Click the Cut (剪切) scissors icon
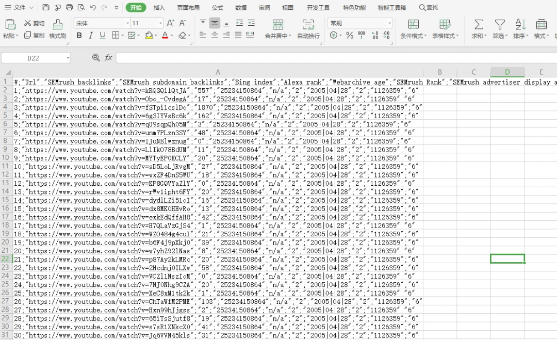This screenshot has width=557, height=340. (x=28, y=23)
